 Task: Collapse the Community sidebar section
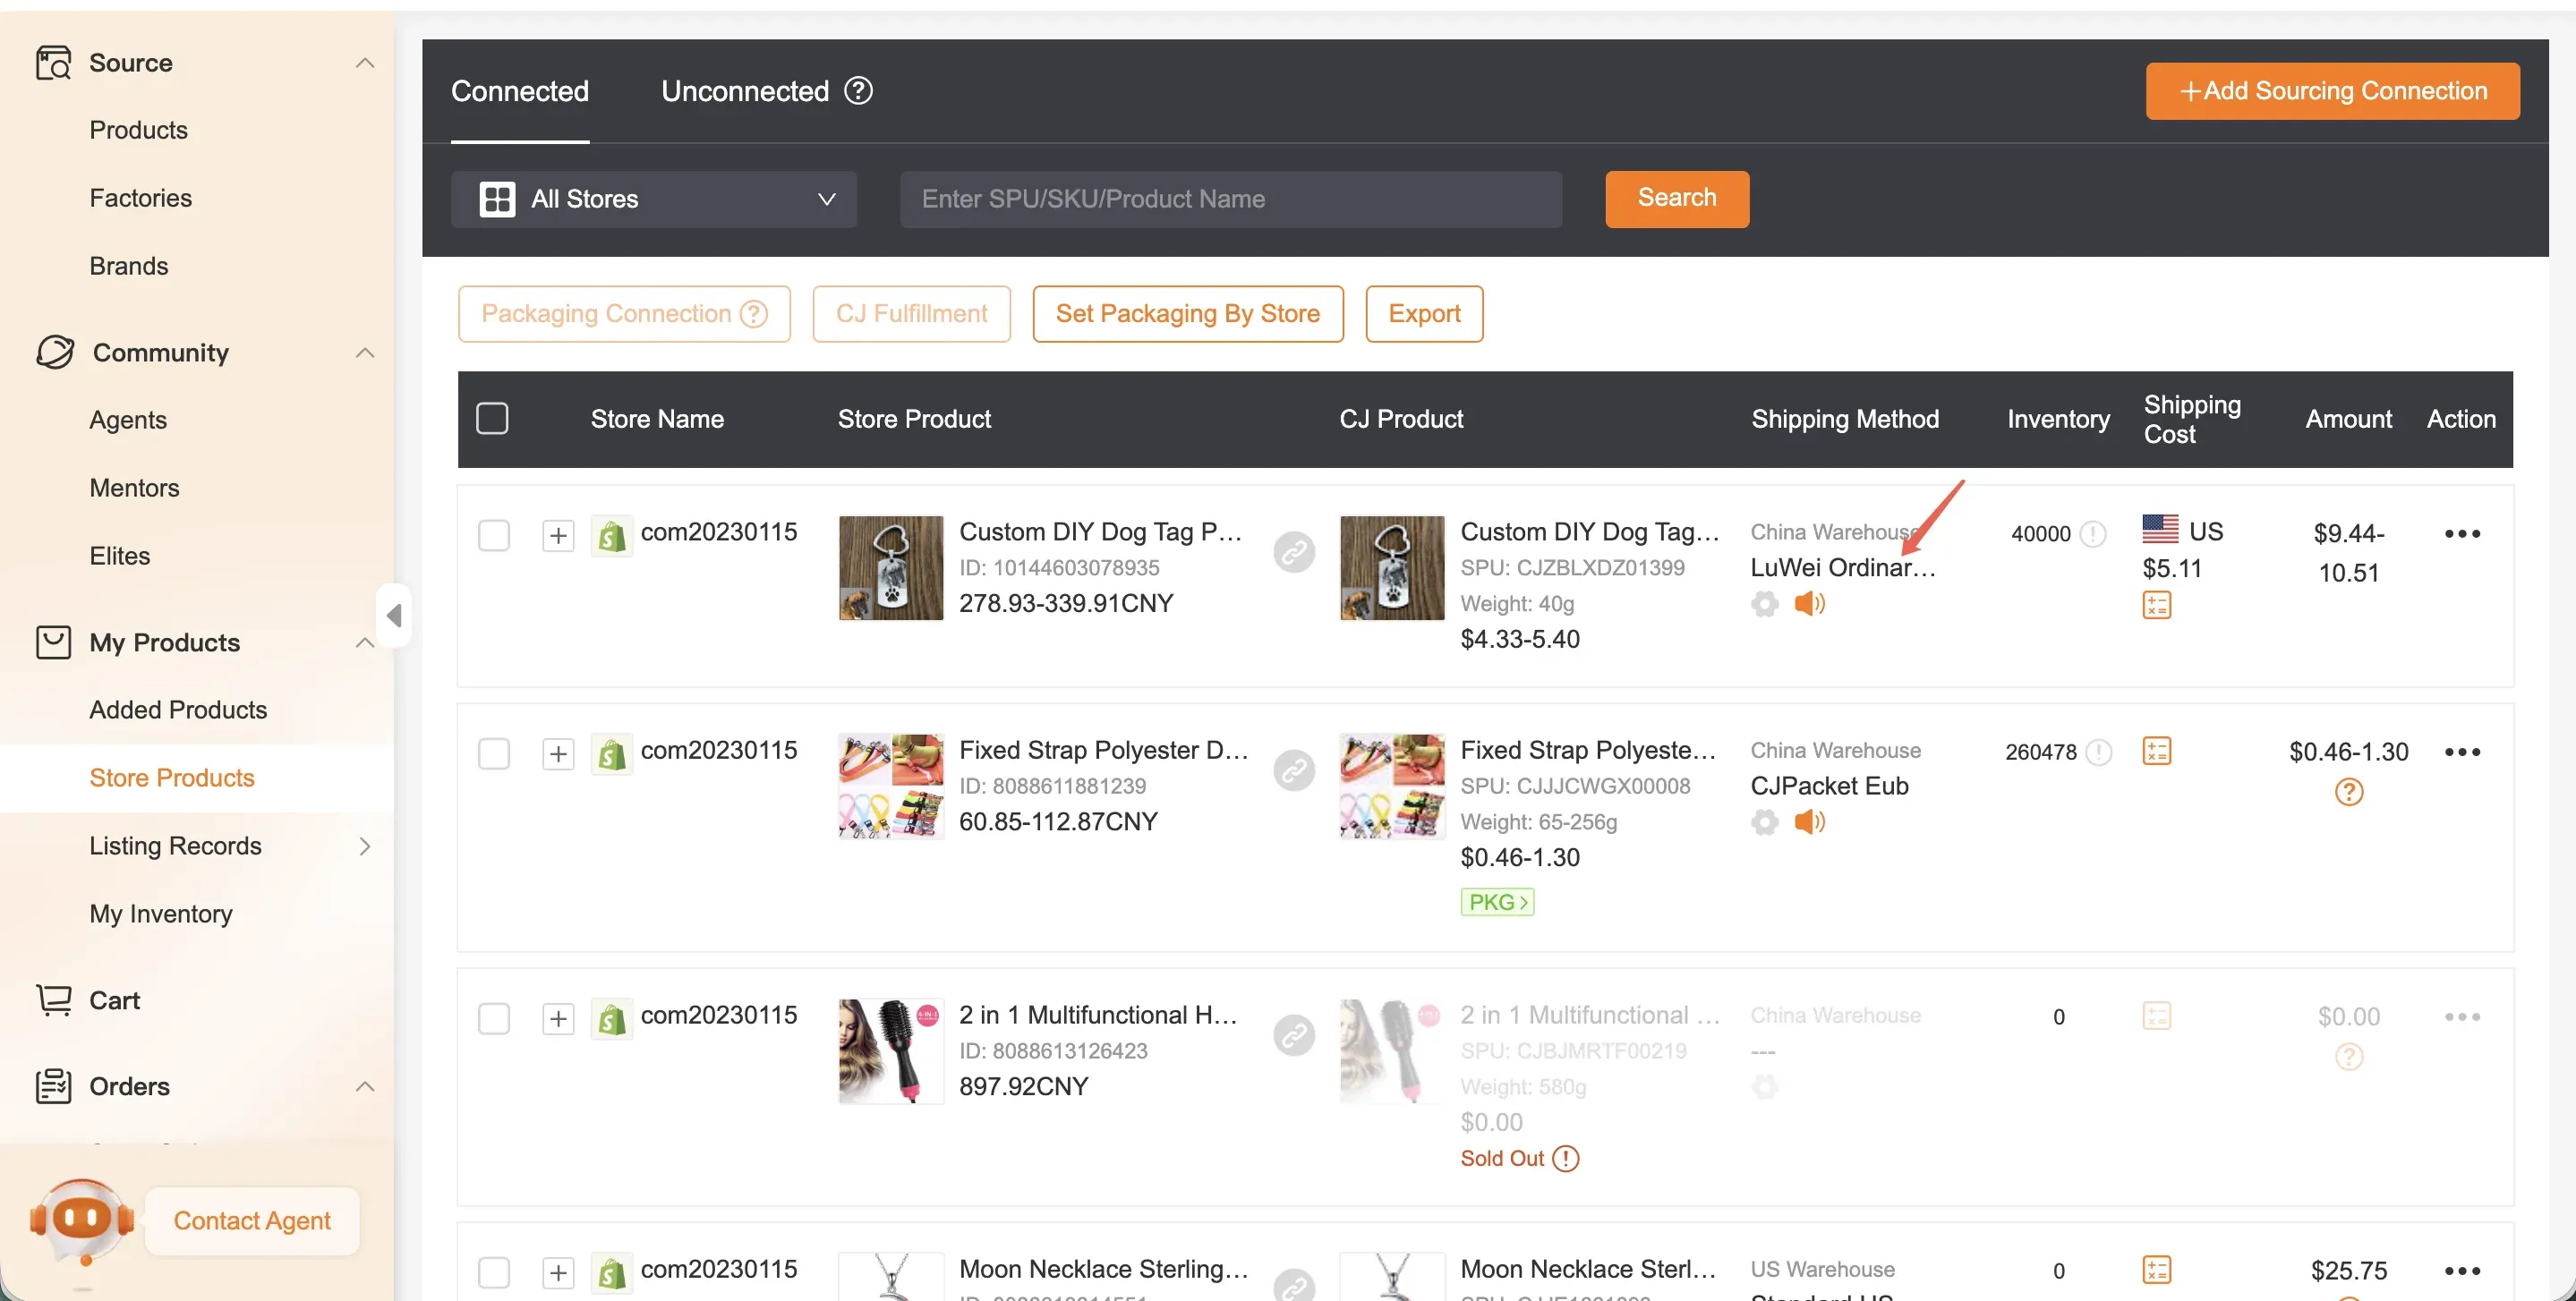(x=365, y=353)
